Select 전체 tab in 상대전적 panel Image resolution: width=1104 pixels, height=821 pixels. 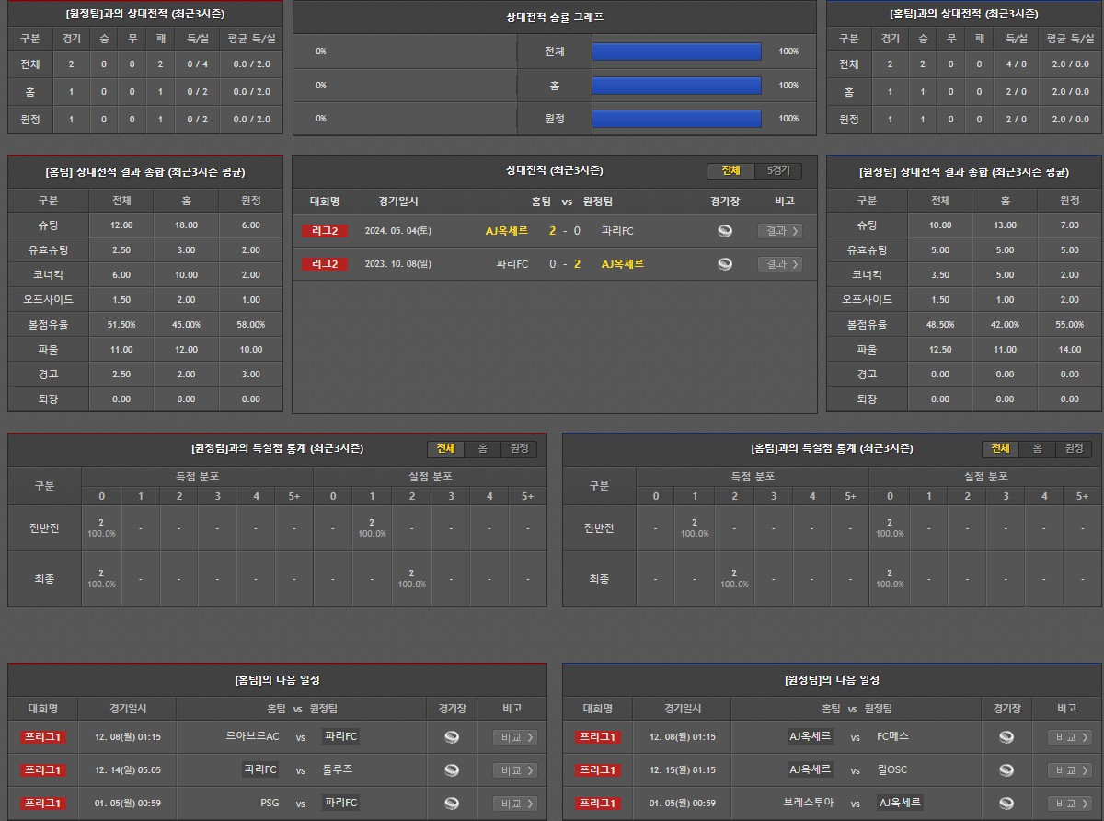point(730,171)
